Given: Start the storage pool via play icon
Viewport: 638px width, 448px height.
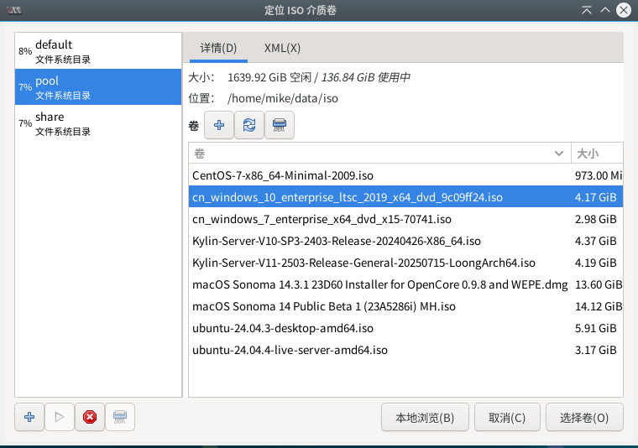Looking at the screenshot, I should pyautogui.click(x=60, y=417).
